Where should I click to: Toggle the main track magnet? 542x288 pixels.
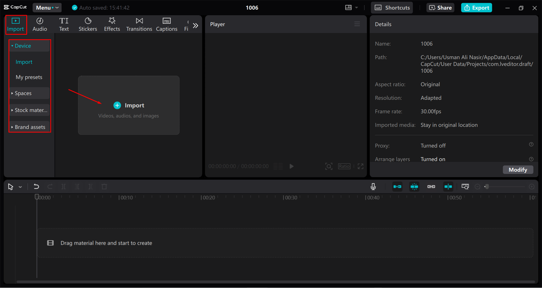coord(397,187)
